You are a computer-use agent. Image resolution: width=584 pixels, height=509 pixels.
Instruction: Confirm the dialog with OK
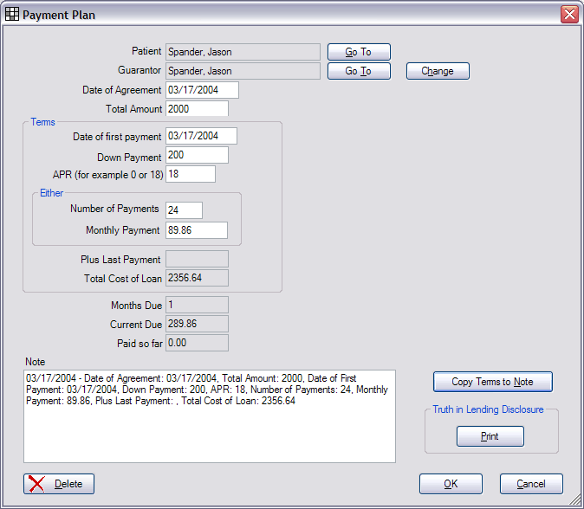click(451, 484)
